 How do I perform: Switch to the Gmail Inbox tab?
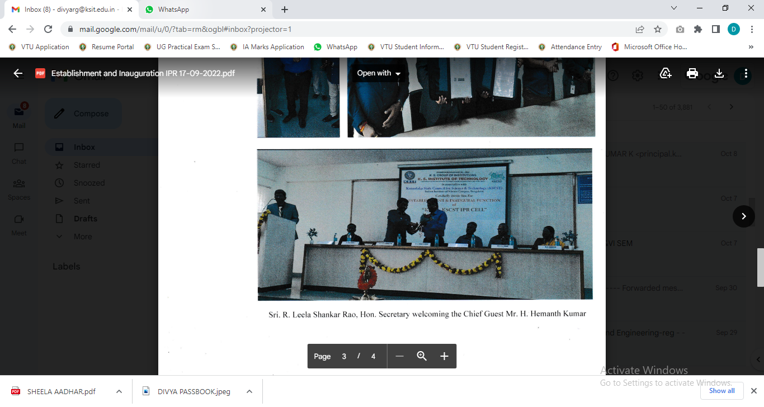(x=71, y=10)
